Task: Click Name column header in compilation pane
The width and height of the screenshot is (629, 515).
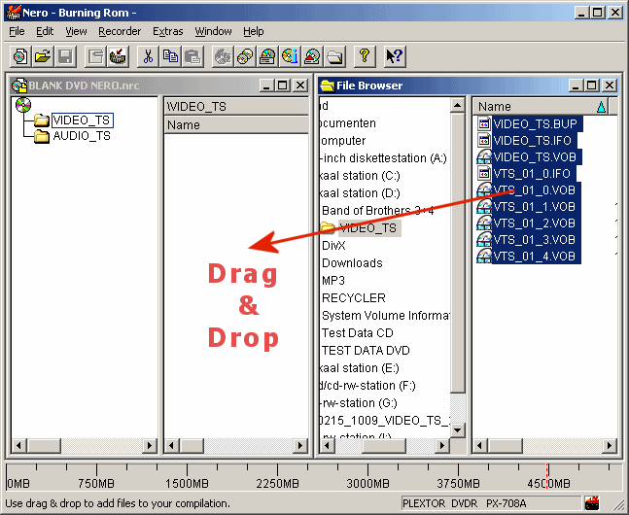Action: tap(236, 124)
